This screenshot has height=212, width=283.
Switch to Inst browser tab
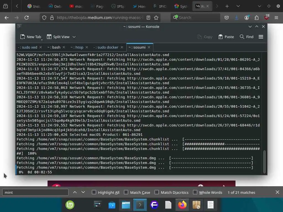(x=33, y=6)
